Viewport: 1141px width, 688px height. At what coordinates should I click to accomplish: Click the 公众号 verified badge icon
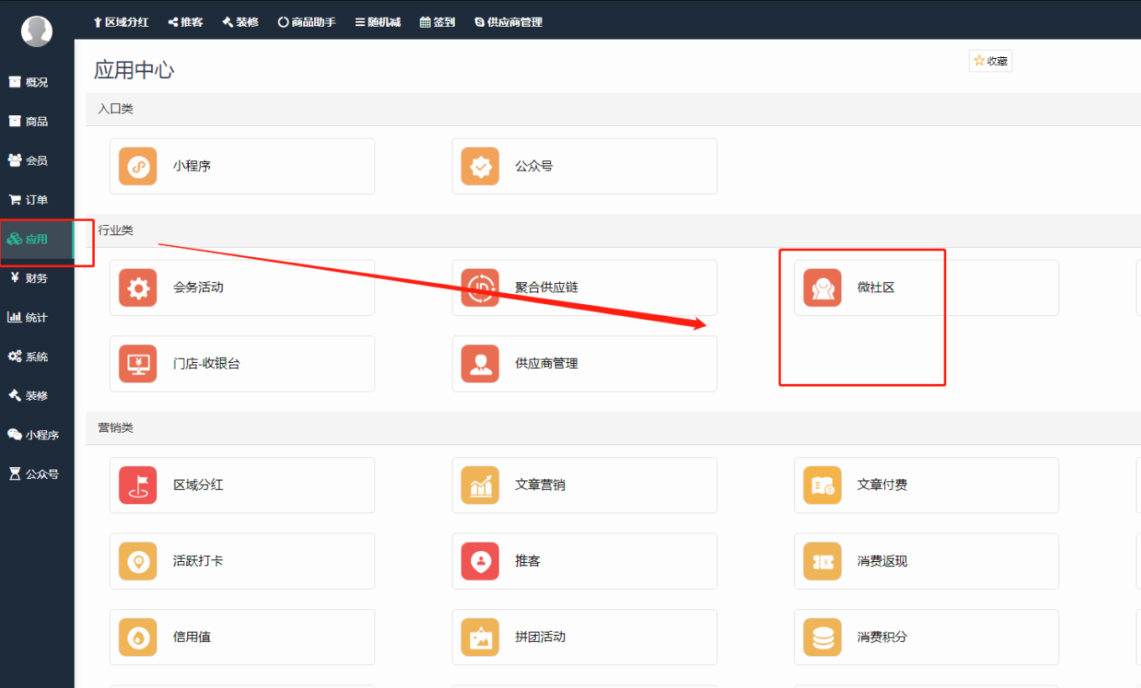(479, 166)
